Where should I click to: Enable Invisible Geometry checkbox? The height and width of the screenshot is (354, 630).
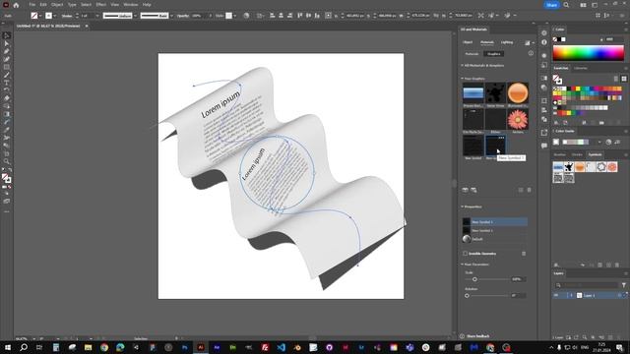tap(465, 254)
